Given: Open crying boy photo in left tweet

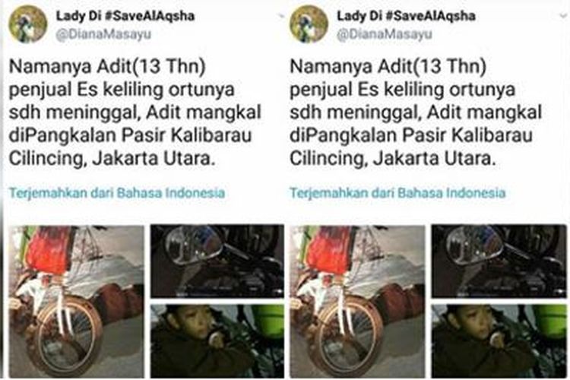Looking at the screenshot, I should coord(217,341).
